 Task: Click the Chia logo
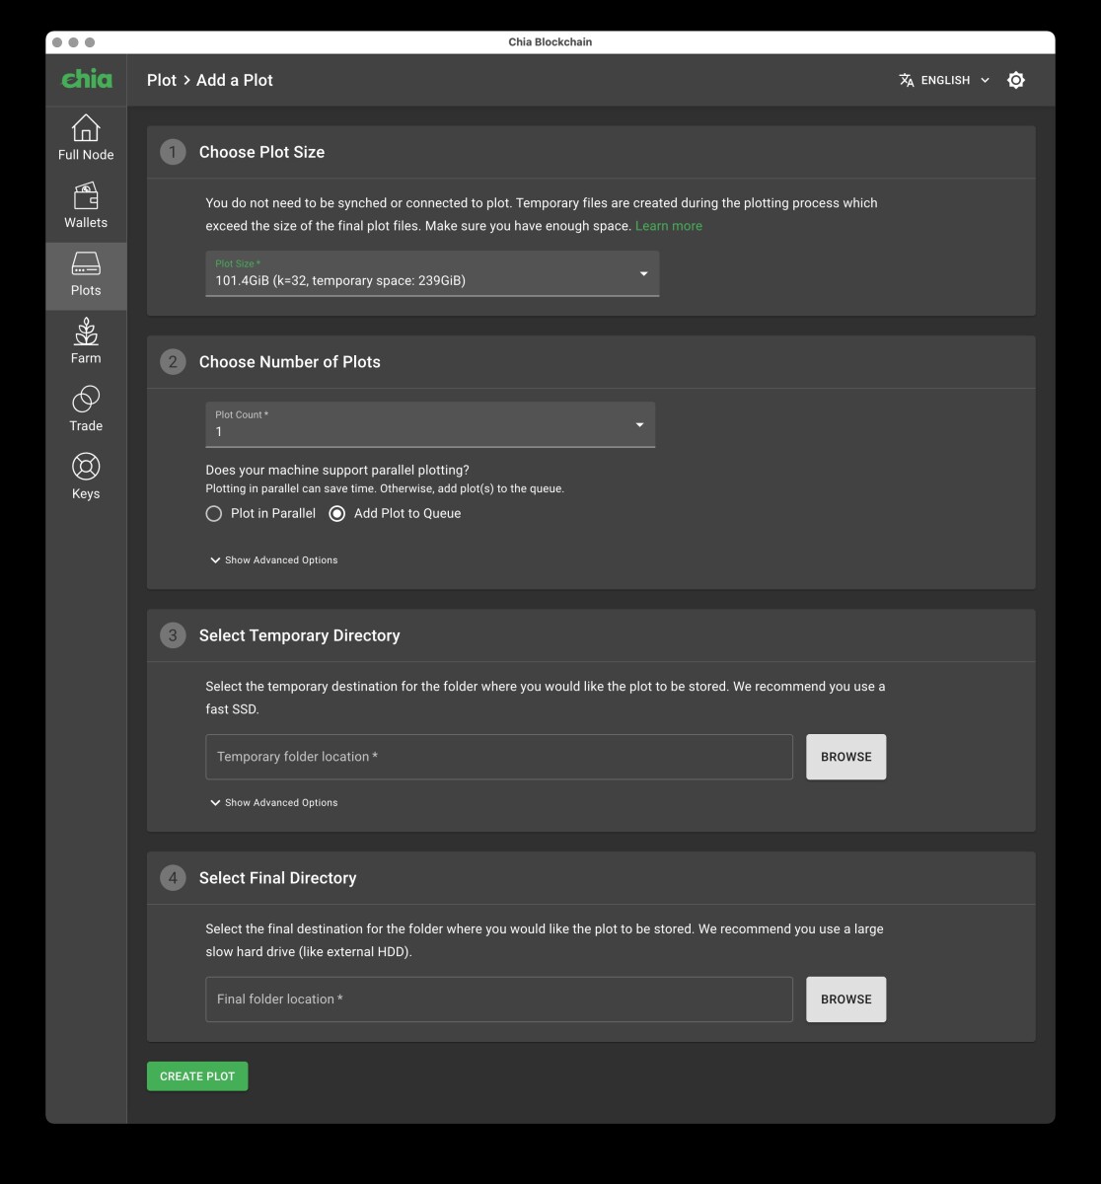87,80
